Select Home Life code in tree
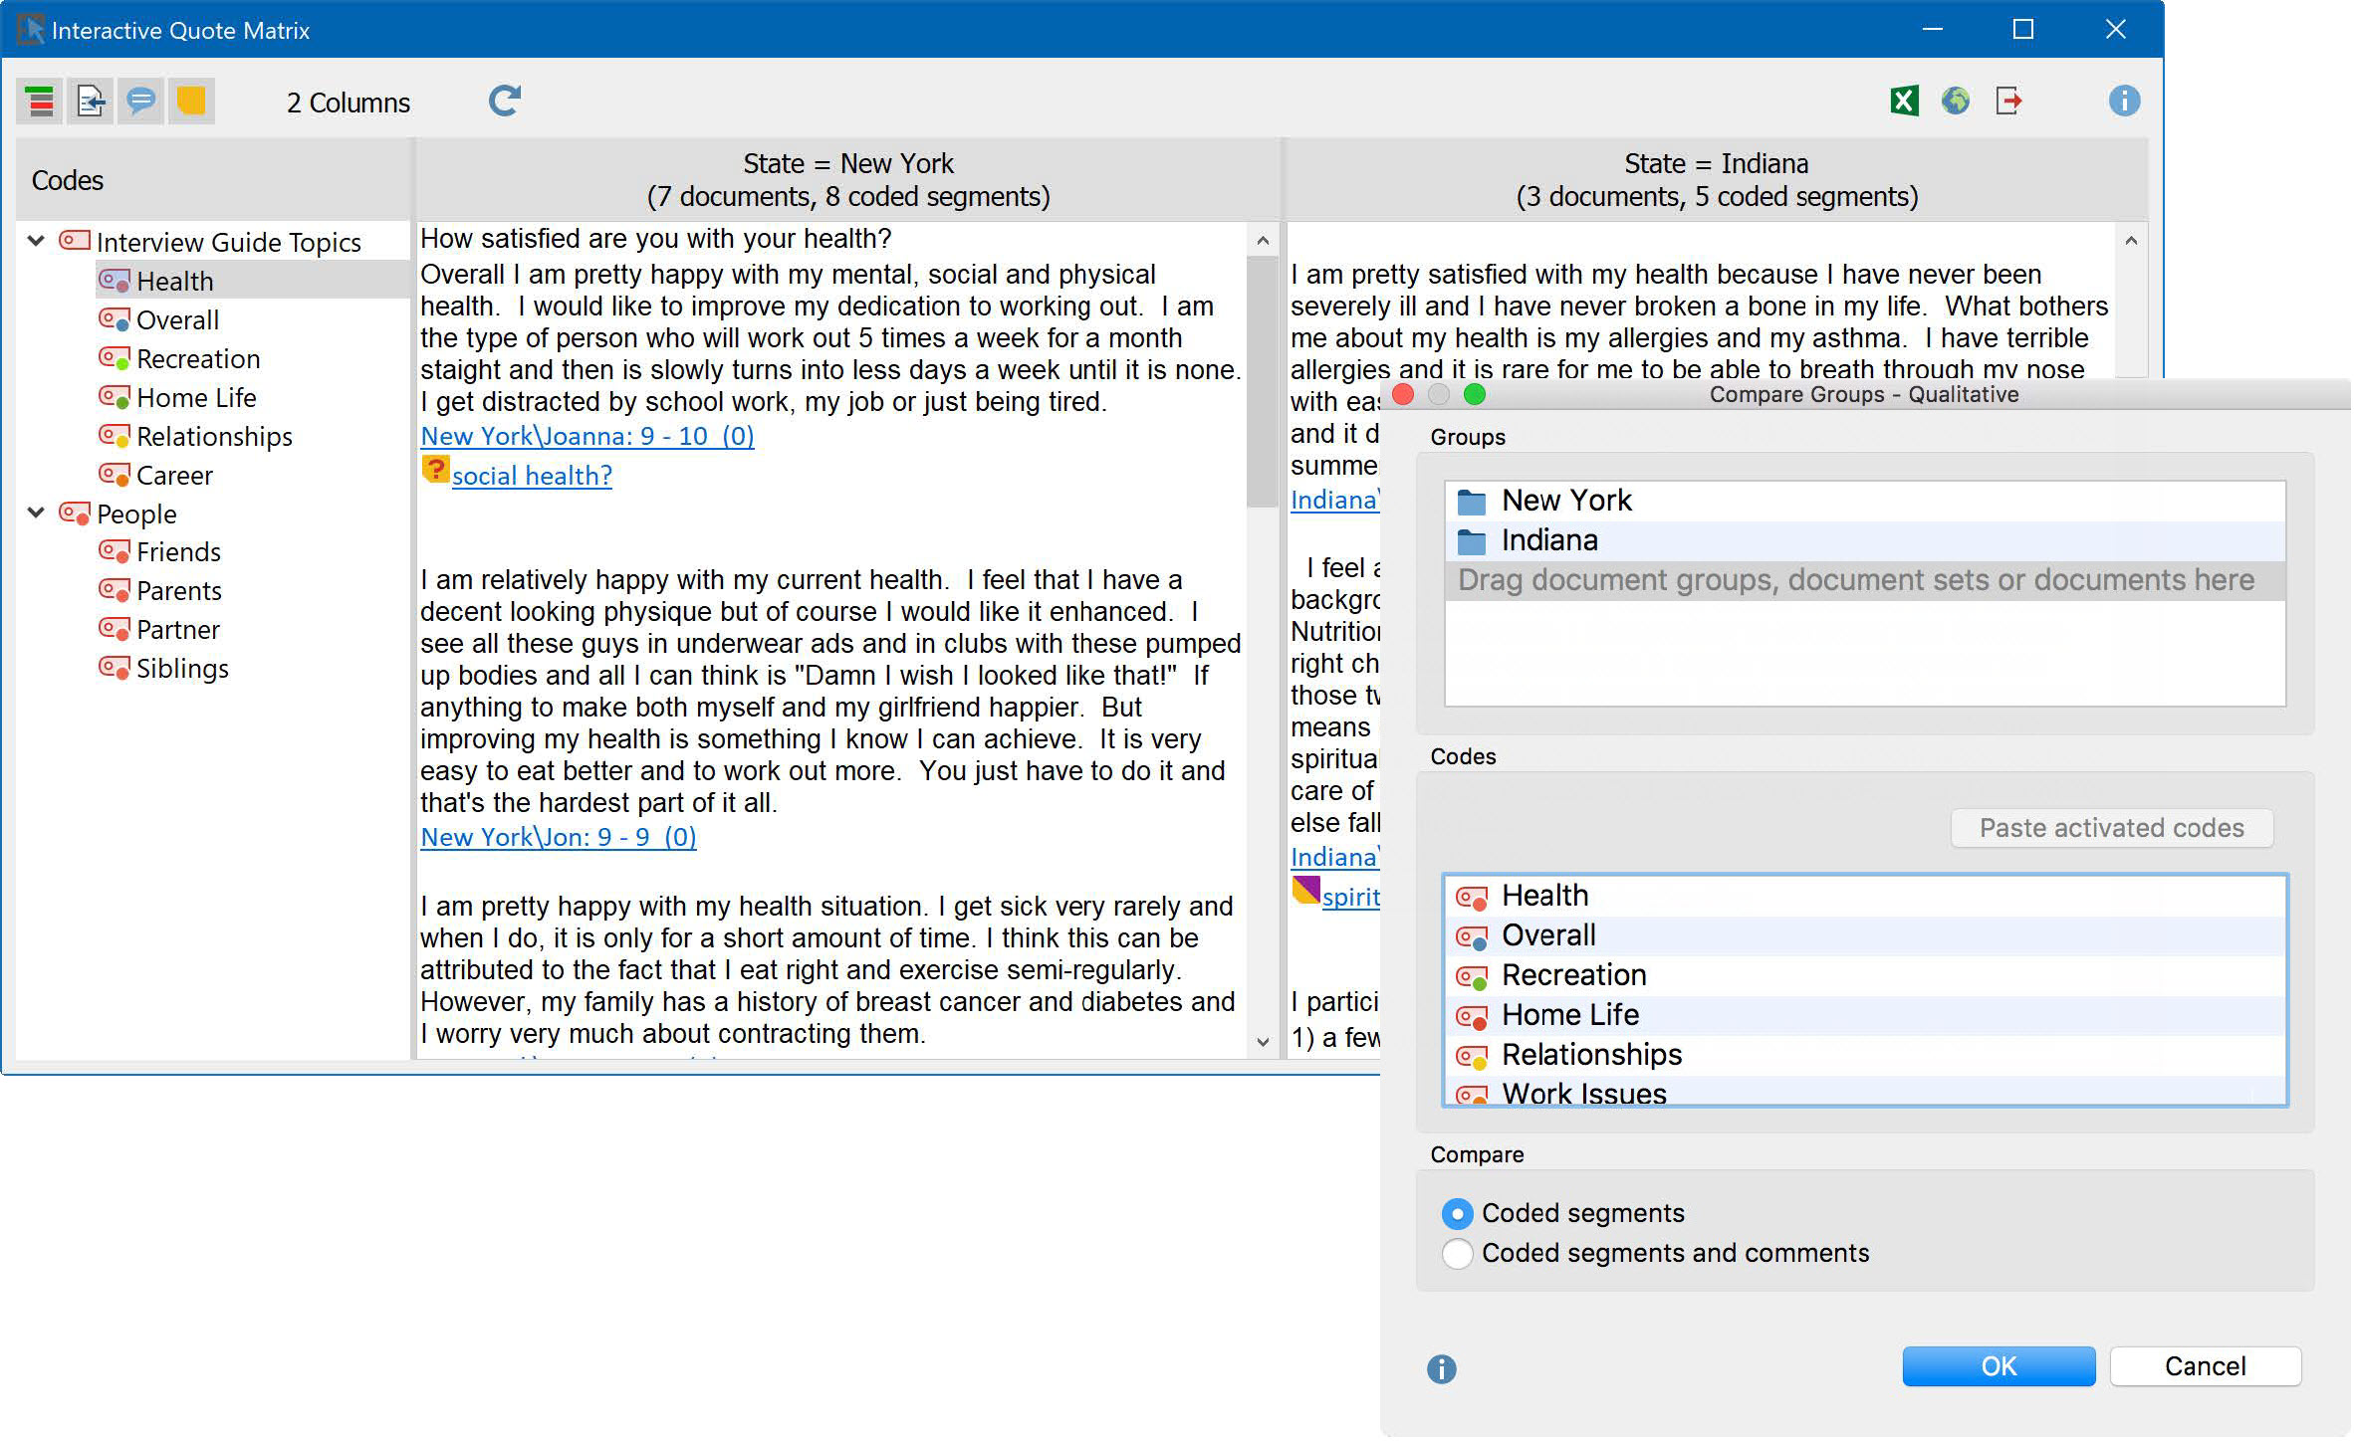 (196, 398)
